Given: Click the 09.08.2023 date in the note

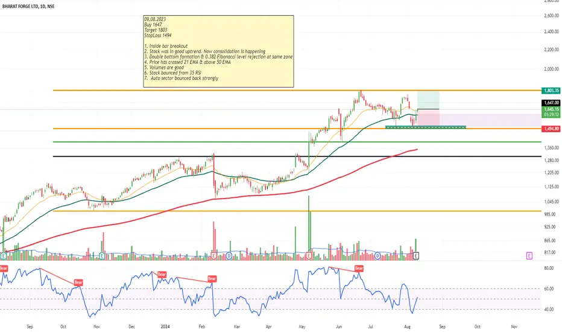Looking at the screenshot, I should pos(155,19).
